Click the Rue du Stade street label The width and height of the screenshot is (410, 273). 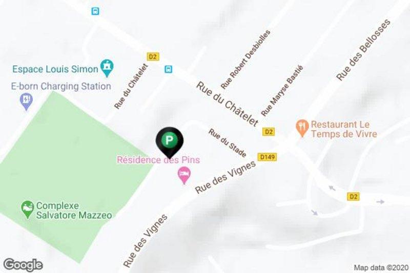[227, 143]
